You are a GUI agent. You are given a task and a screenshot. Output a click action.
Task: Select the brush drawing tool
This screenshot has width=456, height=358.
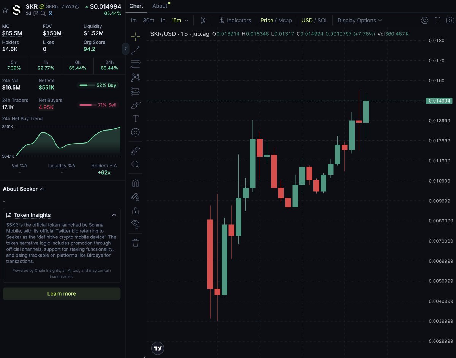(136, 105)
